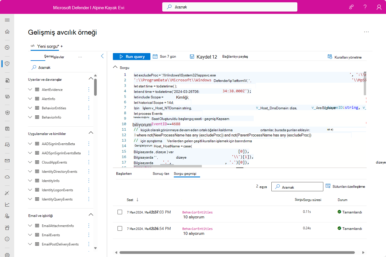
Task: Open the EmailEvents three-dot menu
Action: pyautogui.click(x=89, y=235)
